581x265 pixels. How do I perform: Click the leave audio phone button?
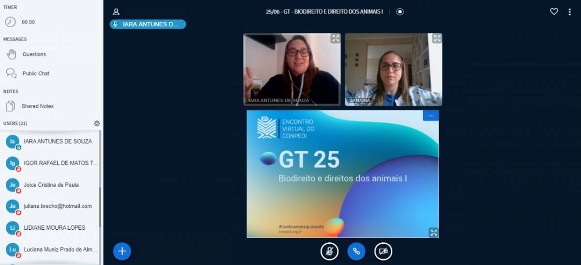point(356,251)
